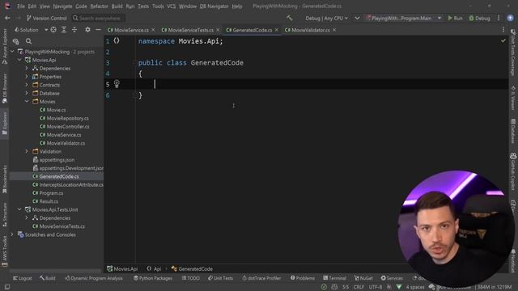Open the Problems tool window
The image size is (518, 291).
pos(303,278)
